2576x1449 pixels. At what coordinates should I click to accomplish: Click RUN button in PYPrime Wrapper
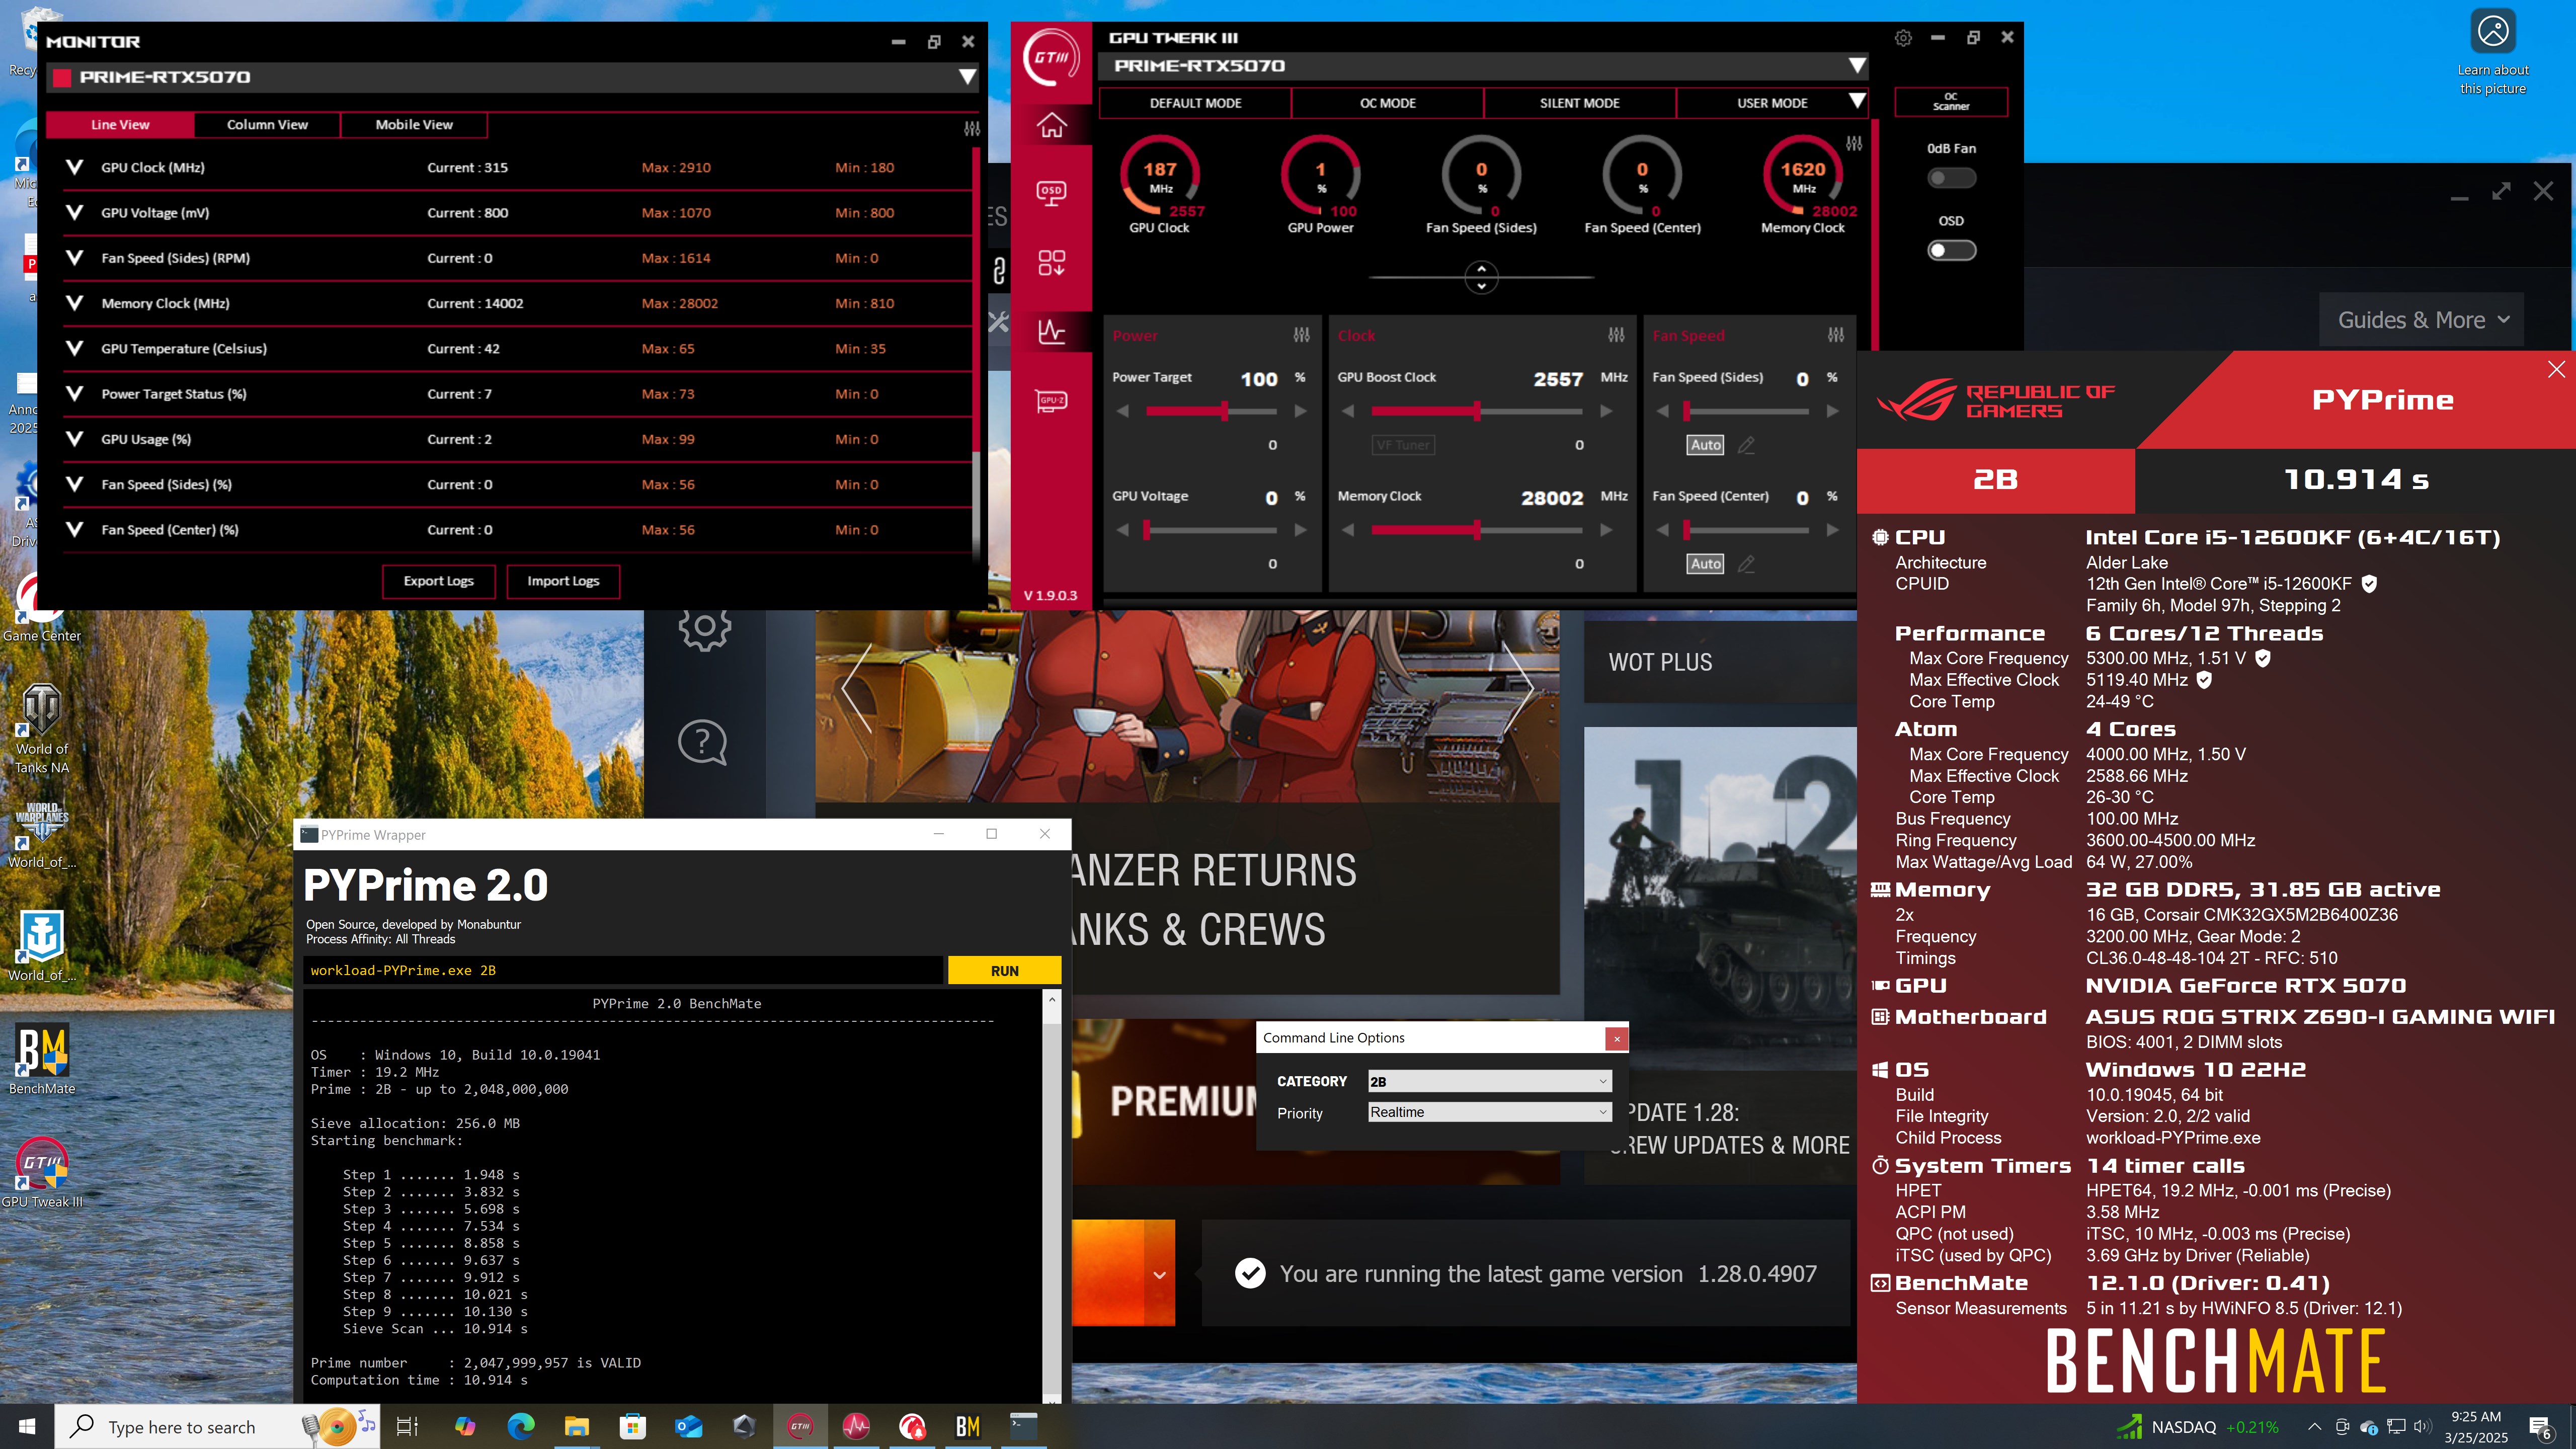pyautogui.click(x=1004, y=971)
